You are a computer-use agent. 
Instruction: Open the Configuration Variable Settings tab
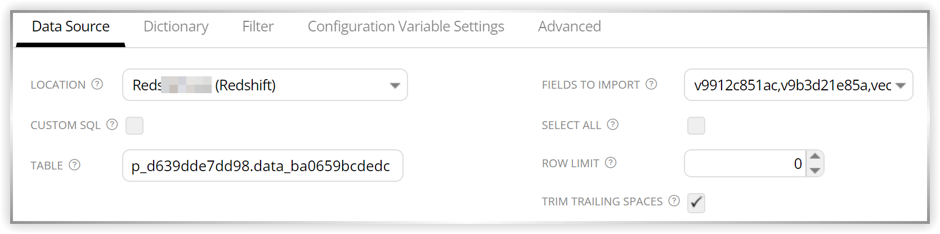(x=406, y=26)
